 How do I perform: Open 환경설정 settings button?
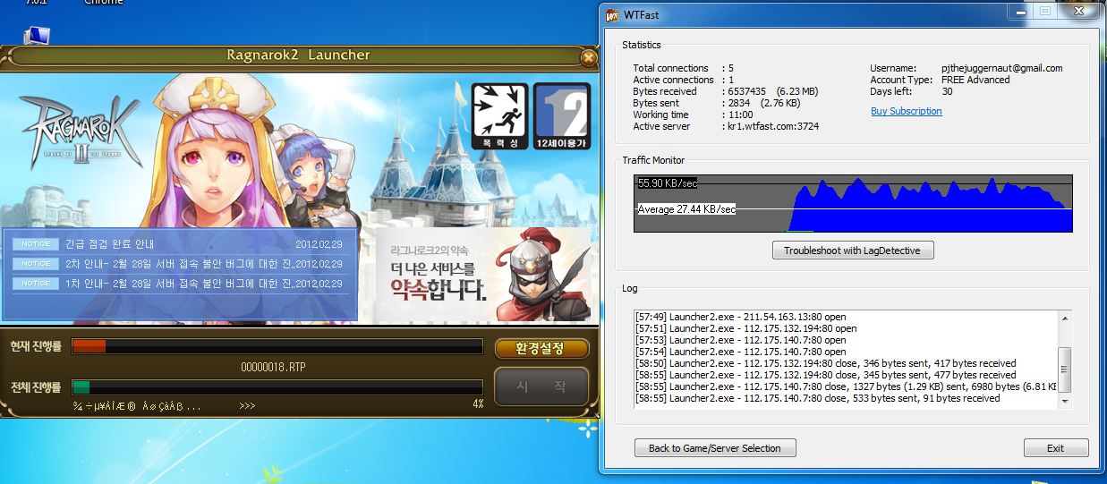coord(541,348)
